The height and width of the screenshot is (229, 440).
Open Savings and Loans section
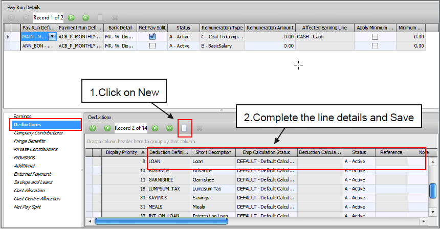(33, 182)
